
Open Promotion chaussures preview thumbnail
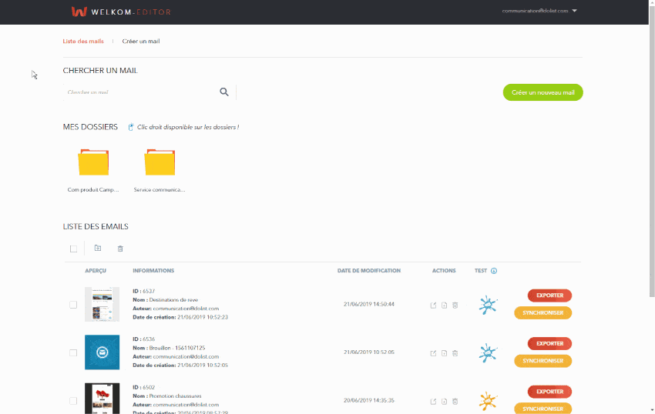coord(102,399)
